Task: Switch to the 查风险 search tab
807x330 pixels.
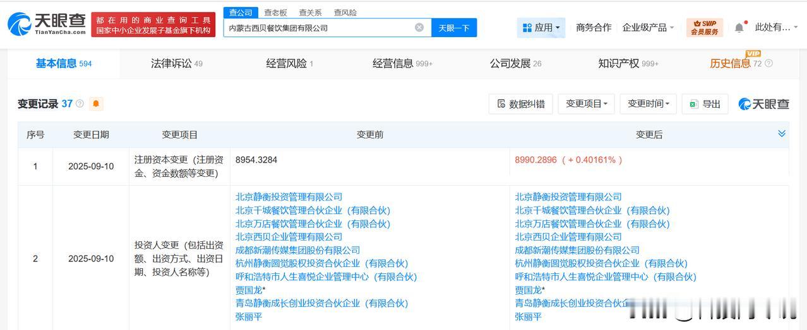Action: pos(345,13)
